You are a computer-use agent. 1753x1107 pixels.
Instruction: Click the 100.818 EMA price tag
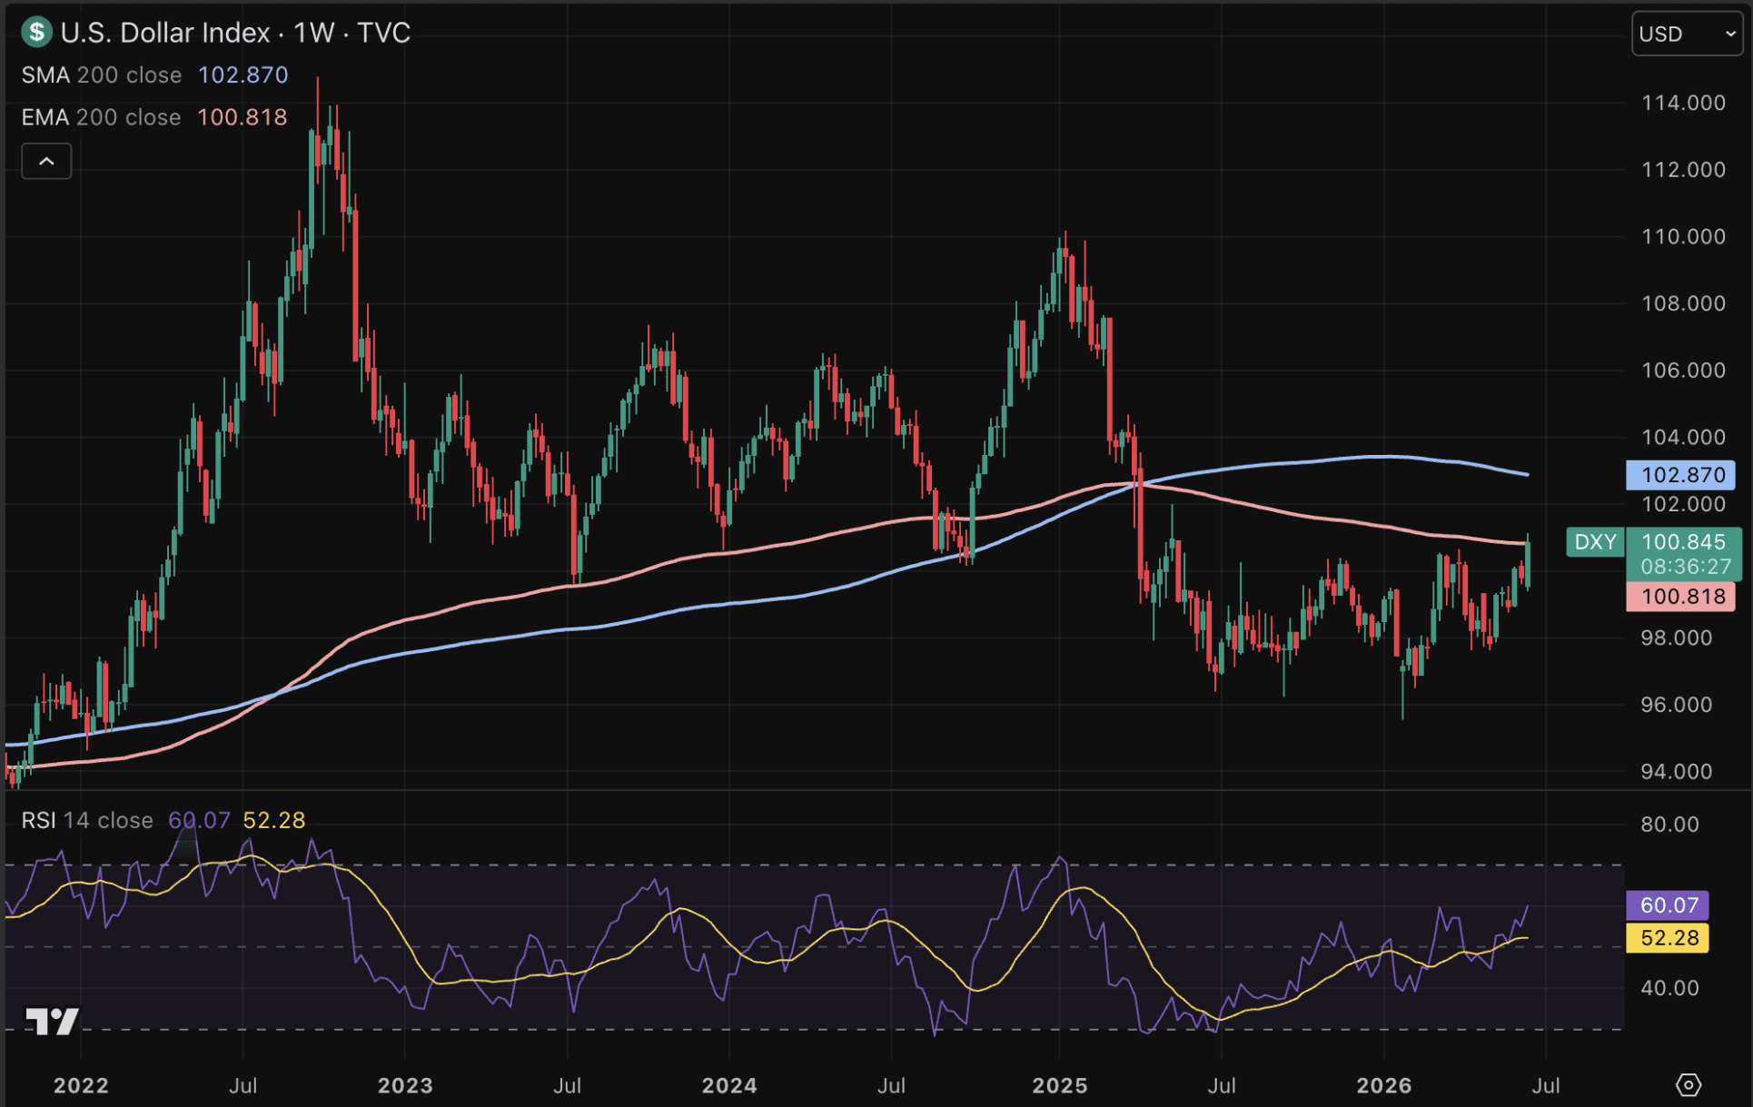point(1680,597)
